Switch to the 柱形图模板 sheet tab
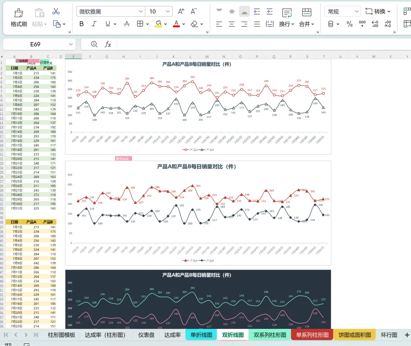Image resolution: width=411 pixels, height=346 pixels. click(x=62, y=335)
